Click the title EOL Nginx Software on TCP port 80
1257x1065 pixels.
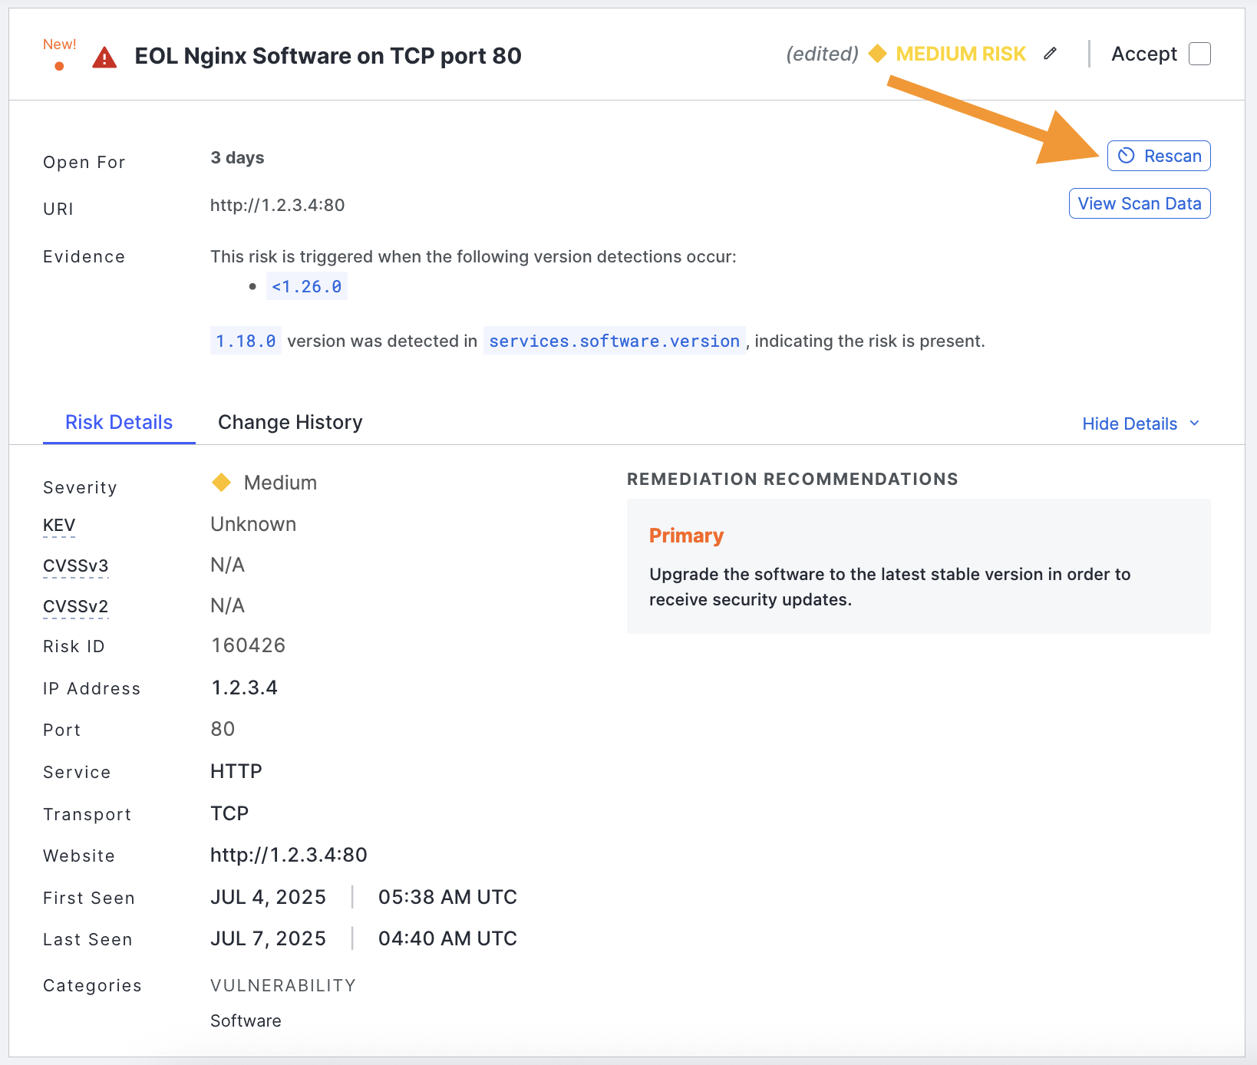tap(328, 56)
